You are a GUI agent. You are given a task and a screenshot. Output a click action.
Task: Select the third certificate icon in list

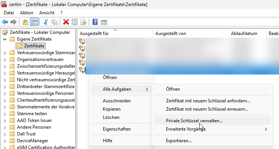pyautogui.click(x=82, y=55)
